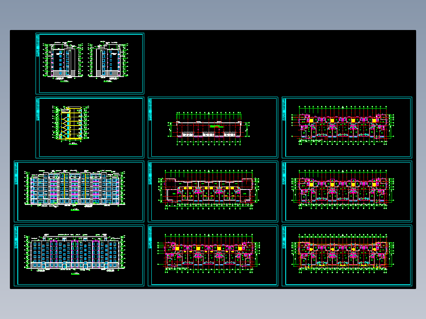Click the building section drawing sheet
This screenshot has height=319, width=426.
[91, 126]
